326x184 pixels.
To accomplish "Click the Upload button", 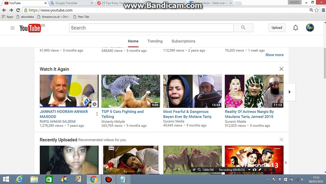I will [277, 28].
